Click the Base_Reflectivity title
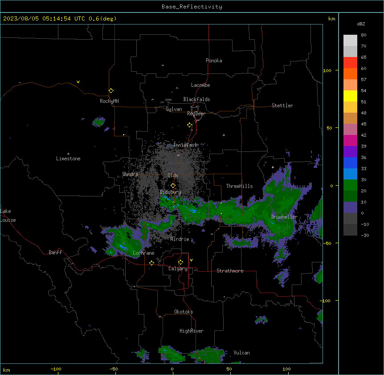 192,7
